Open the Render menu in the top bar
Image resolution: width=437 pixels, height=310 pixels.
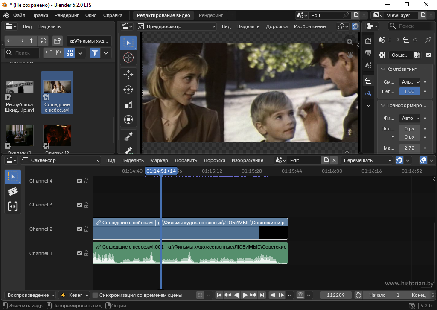coord(67,15)
